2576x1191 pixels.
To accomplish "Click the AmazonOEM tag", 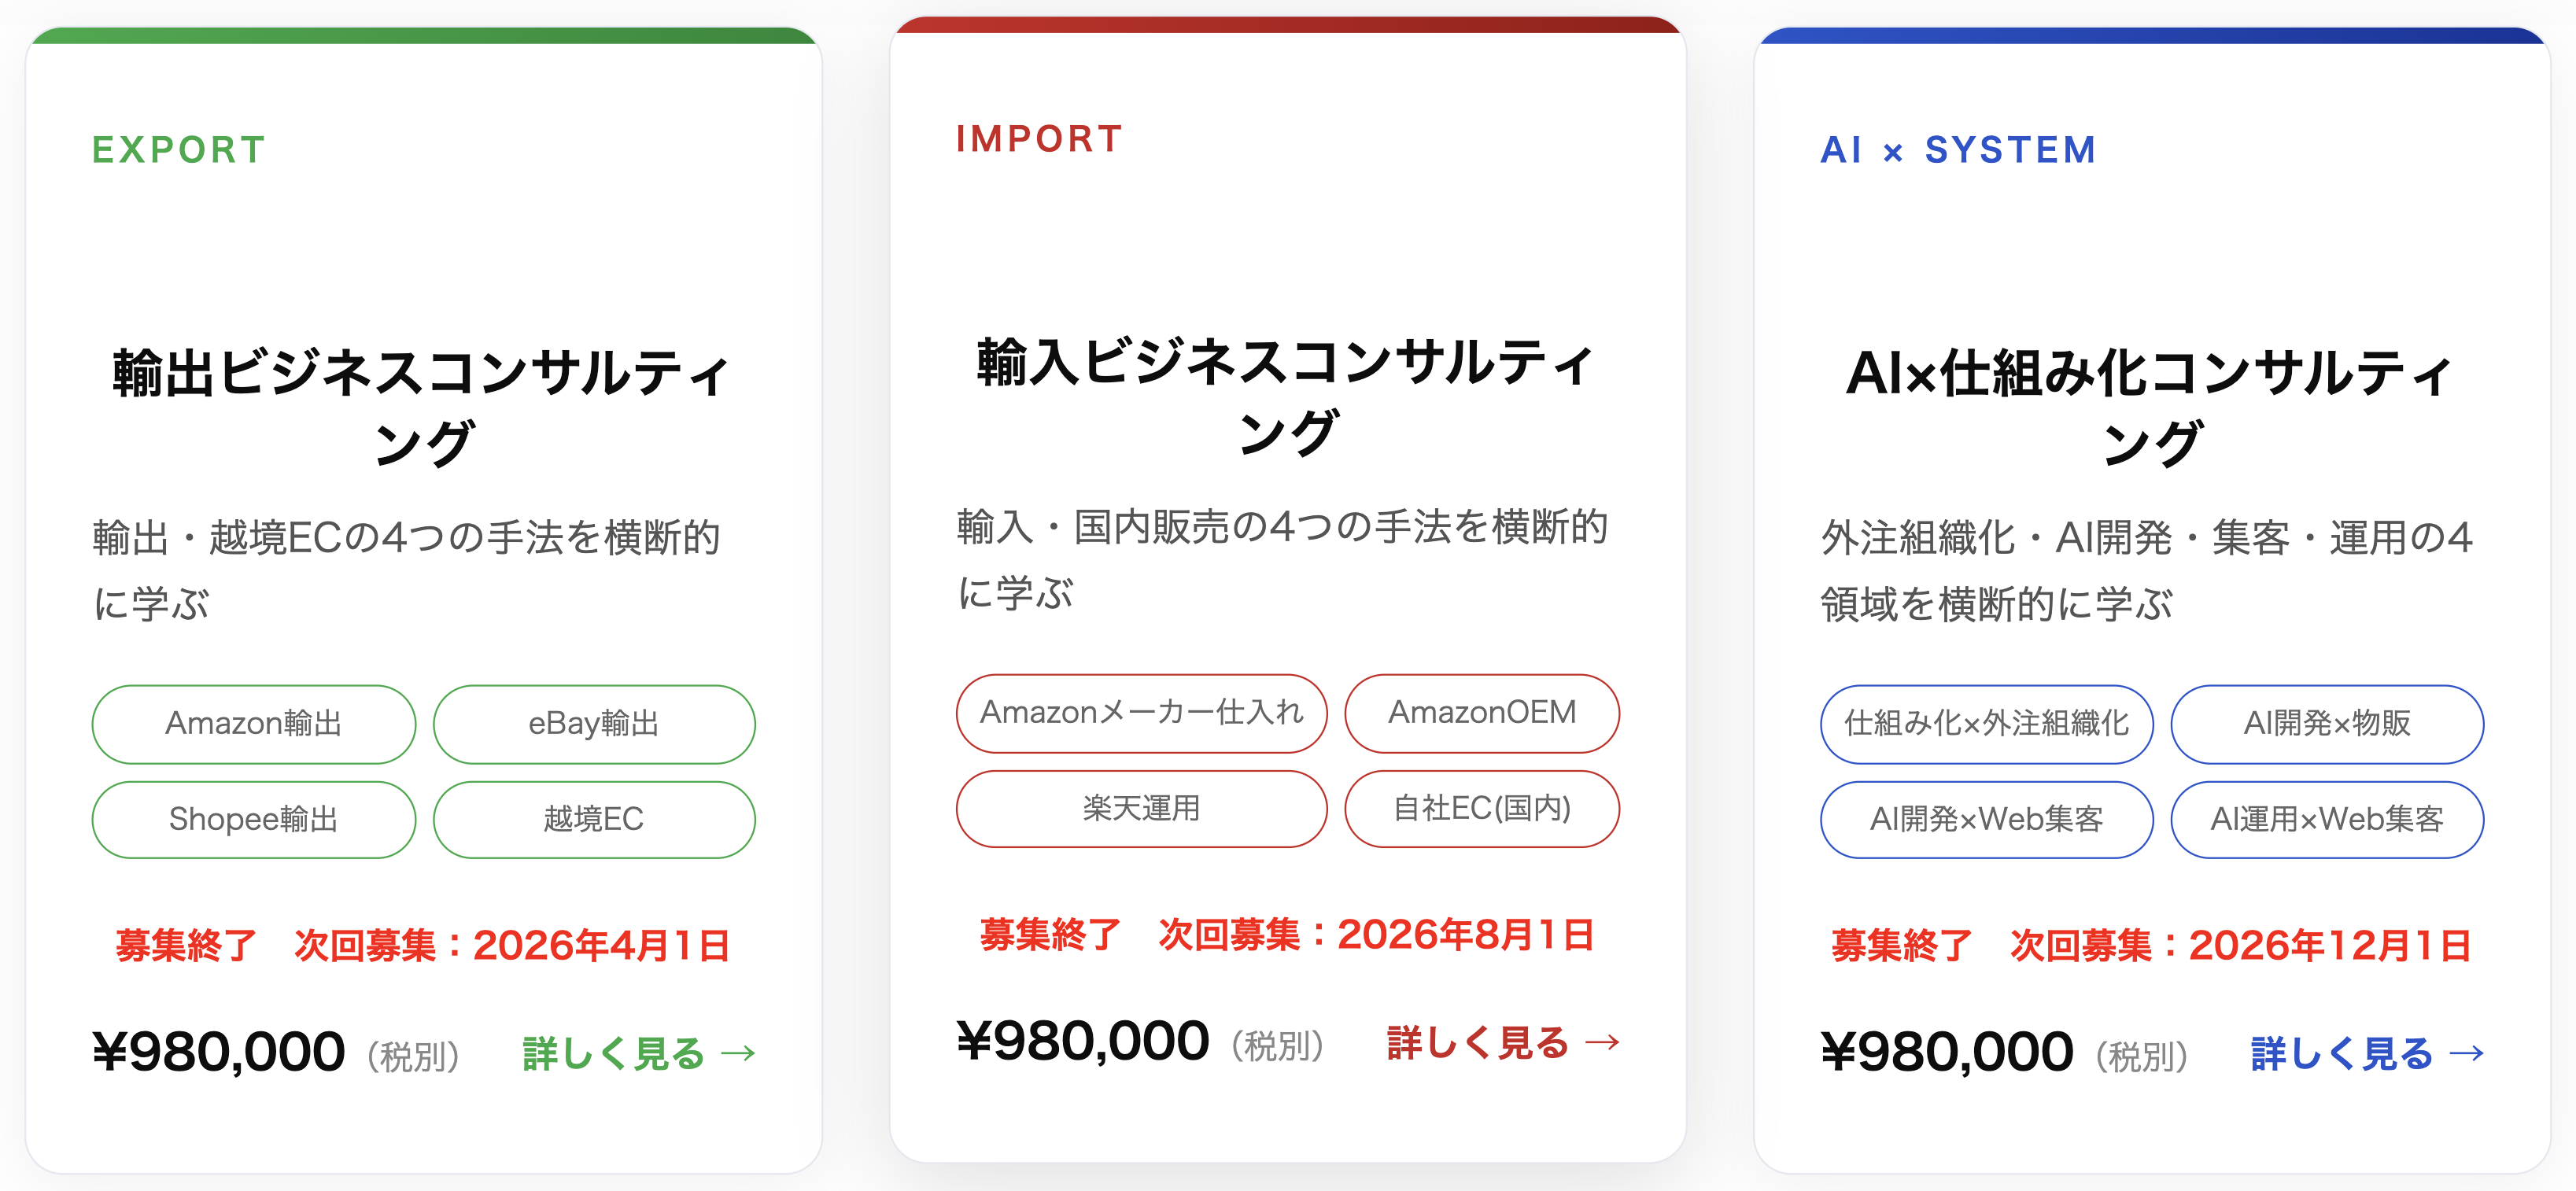I will coord(1481,712).
